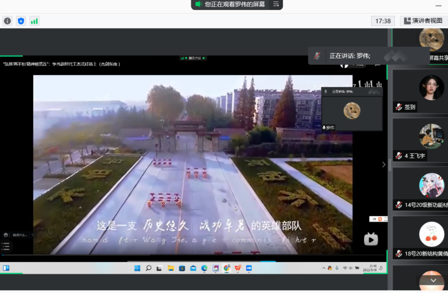Expand the menu beside 您正在观看罗伟的屏幕

tap(276, 4)
